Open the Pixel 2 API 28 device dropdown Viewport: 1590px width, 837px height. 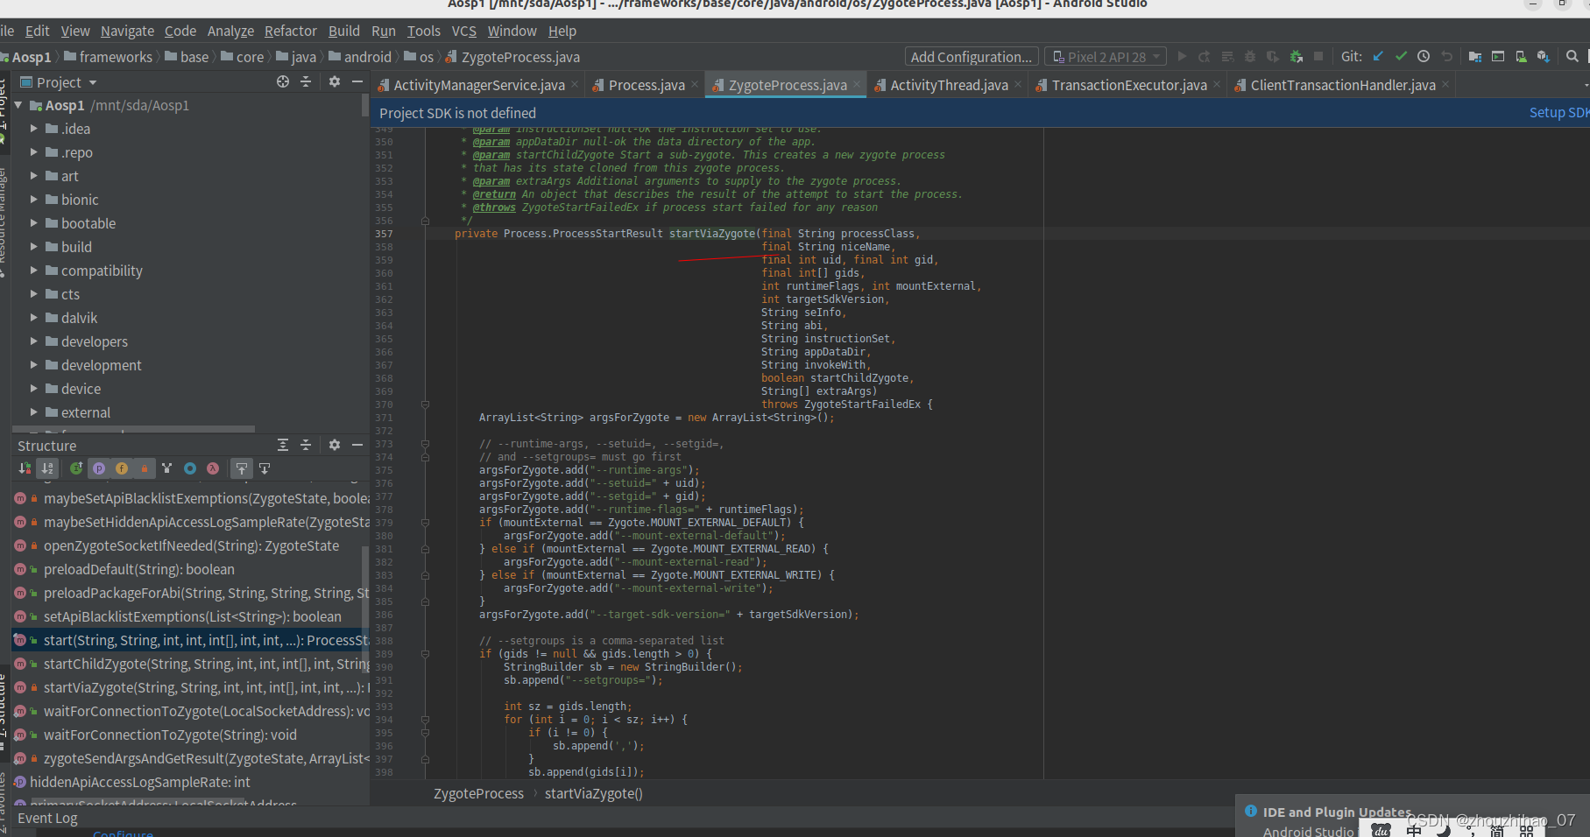[x=1106, y=57]
